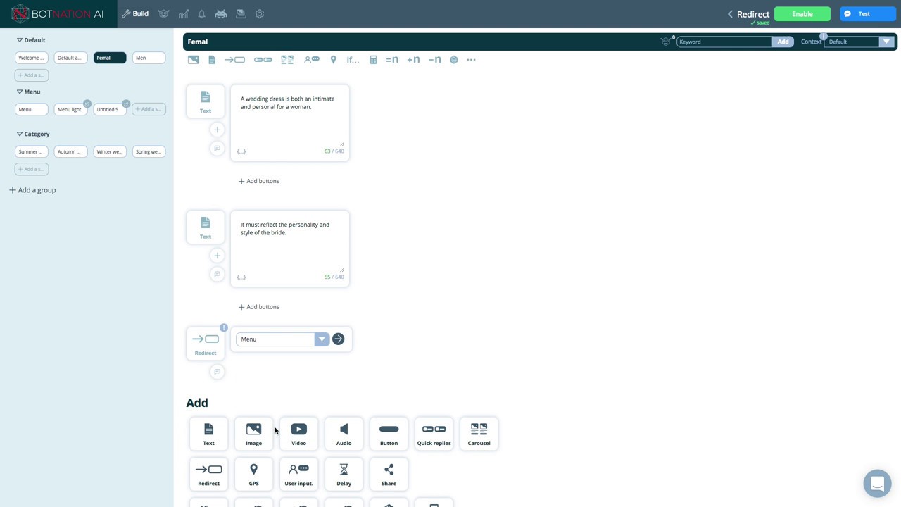Viewport: 901px width, 507px height.
Task: Insert carousel from sequence toolbar
Action: [x=287, y=60]
